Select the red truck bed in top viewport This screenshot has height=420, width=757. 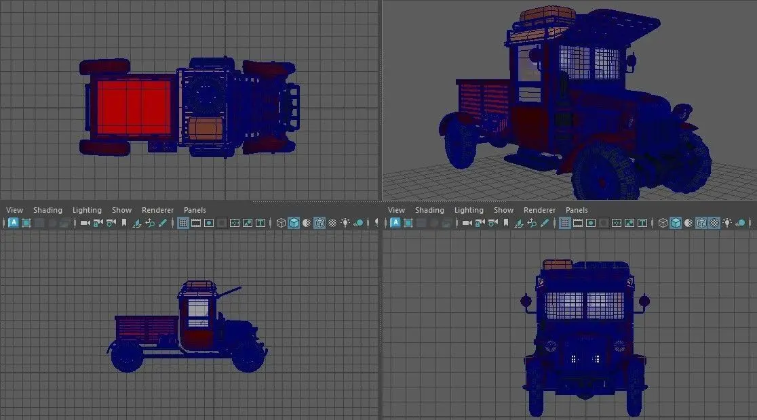point(134,107)
